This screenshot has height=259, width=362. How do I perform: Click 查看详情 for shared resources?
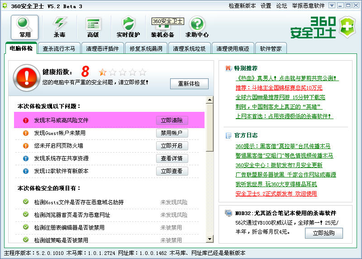(x=172, y=158)
